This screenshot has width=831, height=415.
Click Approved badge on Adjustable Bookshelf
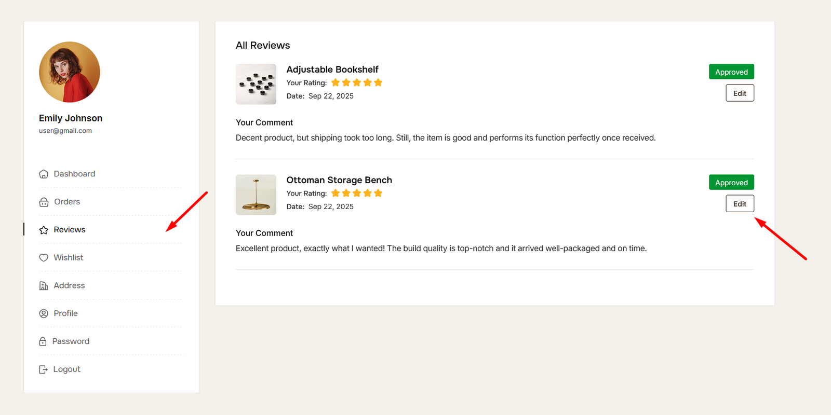click(x=731, y=72)
